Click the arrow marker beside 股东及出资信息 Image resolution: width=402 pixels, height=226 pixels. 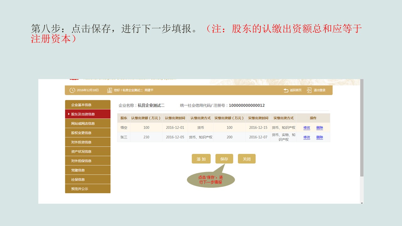click(69, 114)
